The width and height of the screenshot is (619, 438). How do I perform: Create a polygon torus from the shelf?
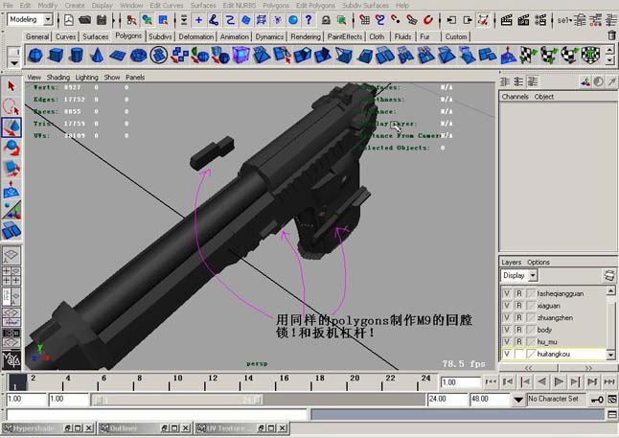point(138,55)
